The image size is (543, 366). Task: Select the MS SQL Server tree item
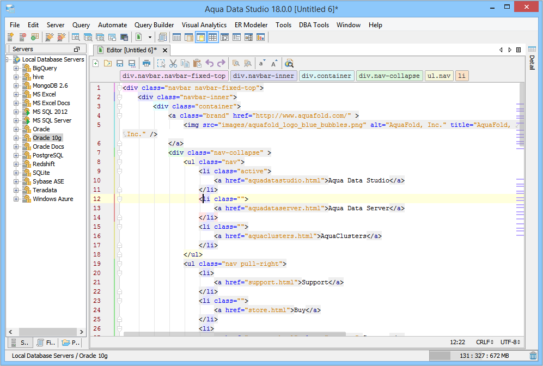tap(52, 120)
